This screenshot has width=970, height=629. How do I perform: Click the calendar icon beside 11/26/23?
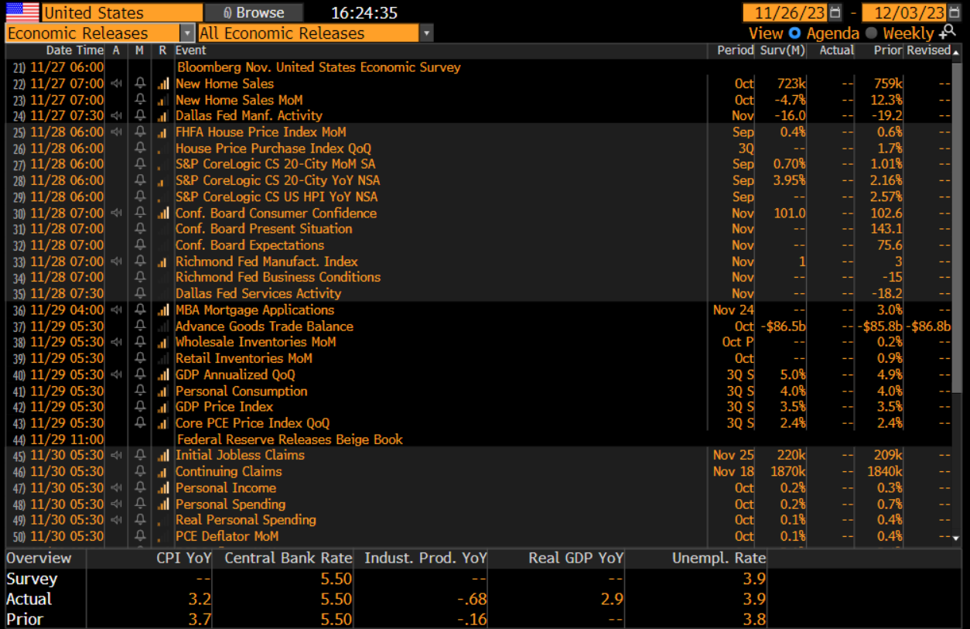pyautogui.click(x=836, y=12)
